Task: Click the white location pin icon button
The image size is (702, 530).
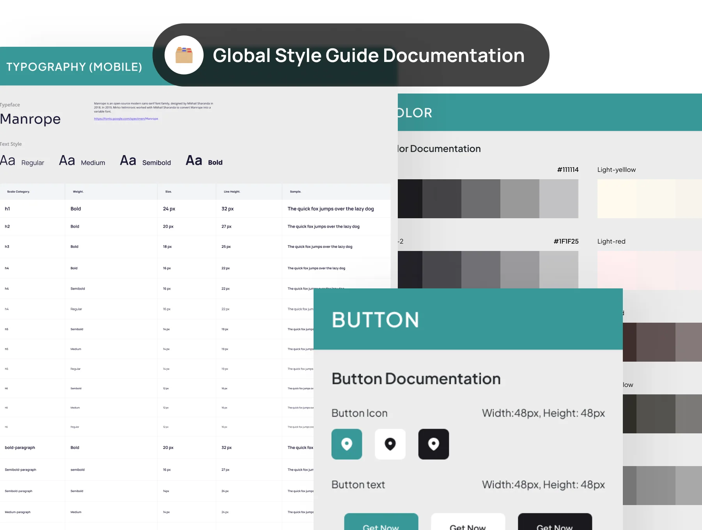Action: [390, 444]
